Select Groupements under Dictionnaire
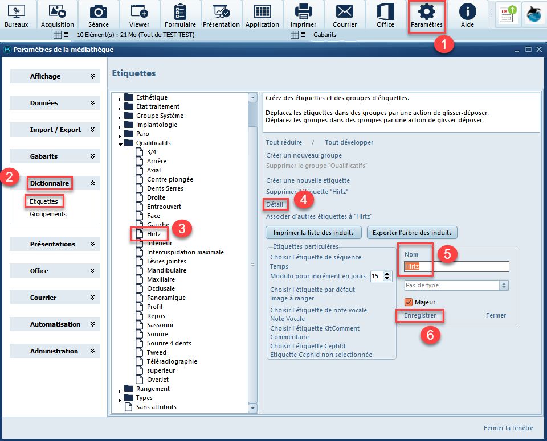The width and height of the screenshot is (547, 441). coord(48,214)
